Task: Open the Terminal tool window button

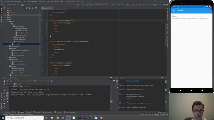Action: pyautogui.click(x=58, y=112)
